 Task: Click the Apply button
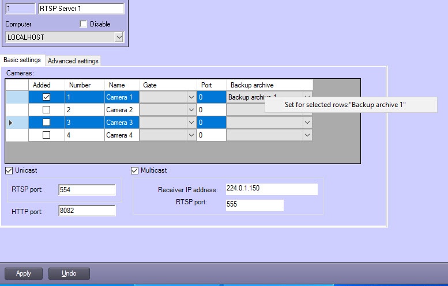[x=24, y=273]
